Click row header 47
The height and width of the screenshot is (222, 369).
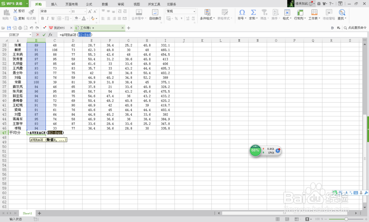pos(4,133)
